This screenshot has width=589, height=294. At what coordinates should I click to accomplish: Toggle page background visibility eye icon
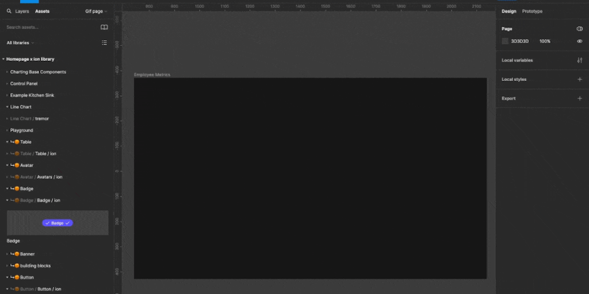580,41
